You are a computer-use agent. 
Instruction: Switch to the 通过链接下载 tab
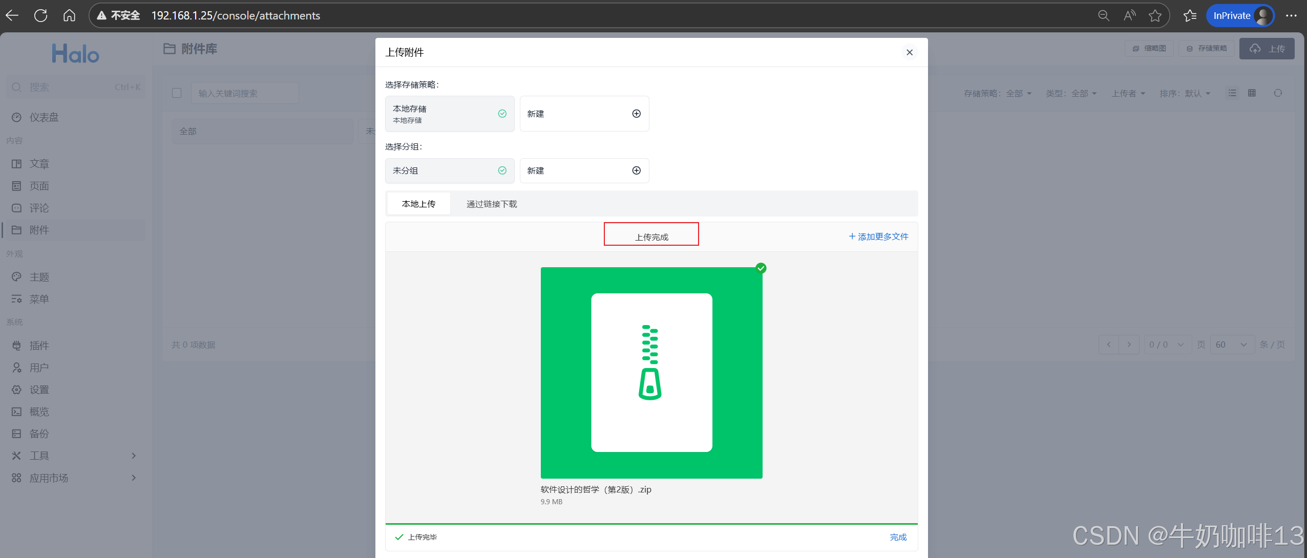[491, 204]
